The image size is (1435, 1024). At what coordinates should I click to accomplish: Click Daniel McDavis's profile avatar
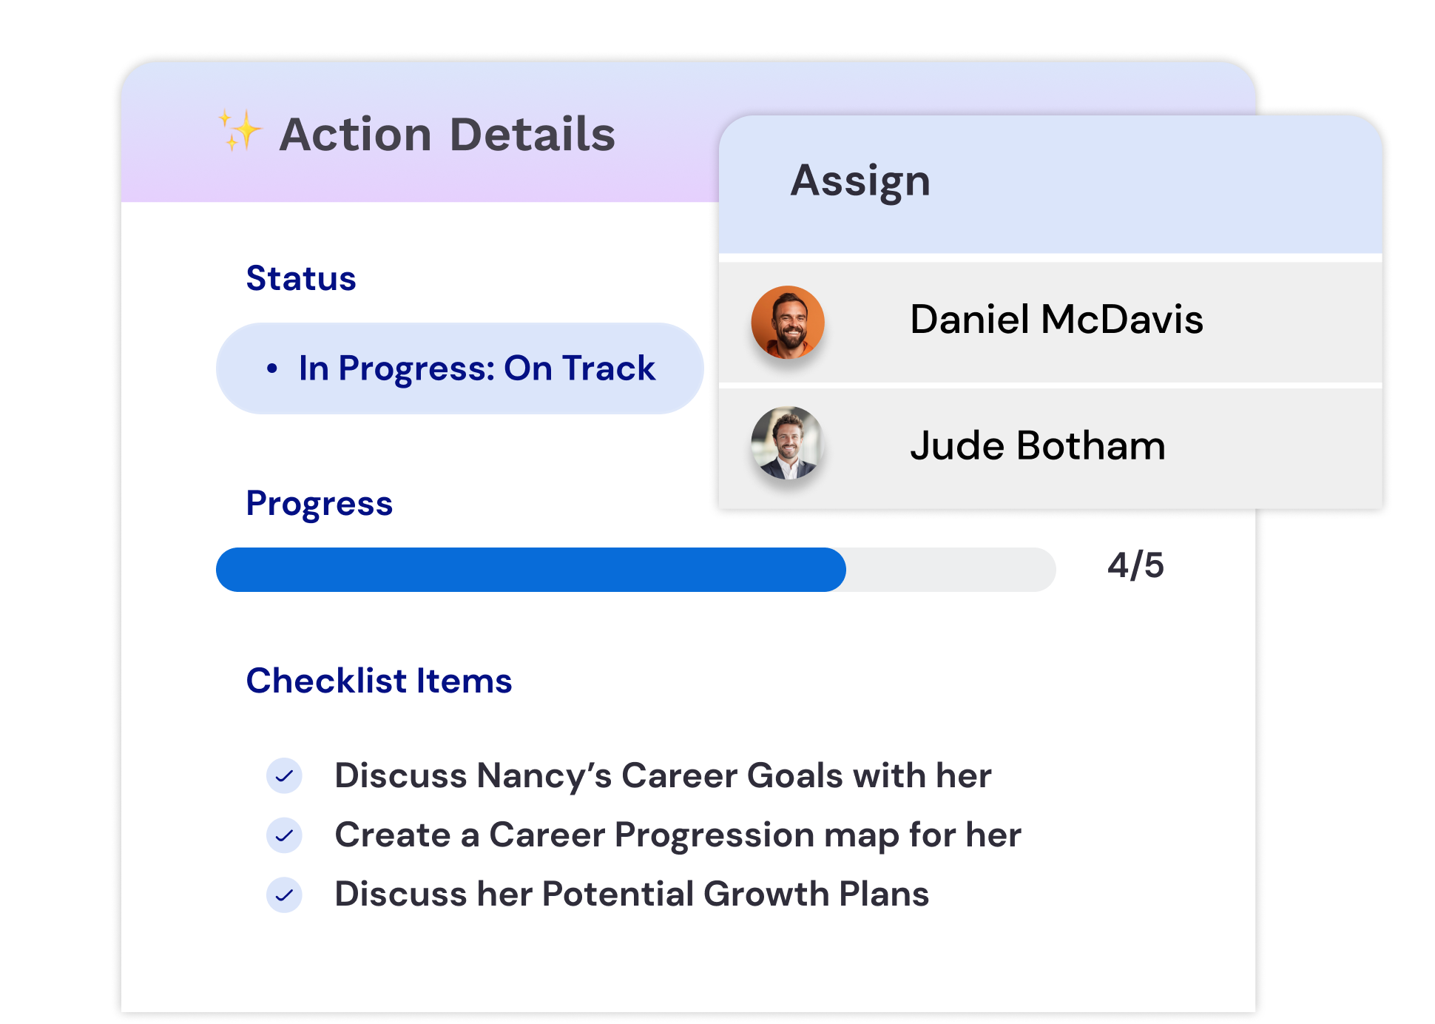(788, 323)
